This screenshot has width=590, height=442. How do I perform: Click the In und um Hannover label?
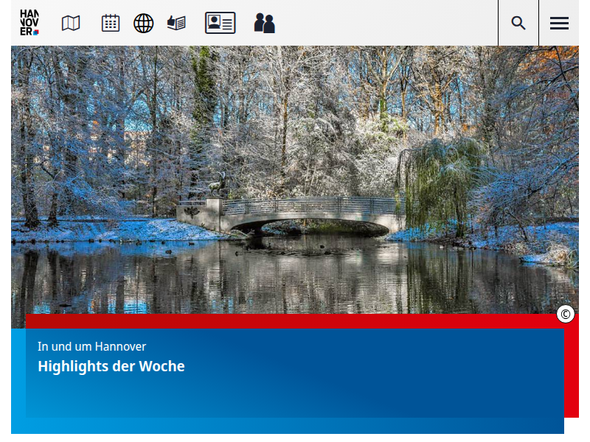click(x=92, y=346)
